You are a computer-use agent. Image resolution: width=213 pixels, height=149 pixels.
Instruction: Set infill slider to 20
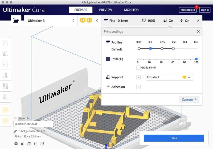[149, 59]
